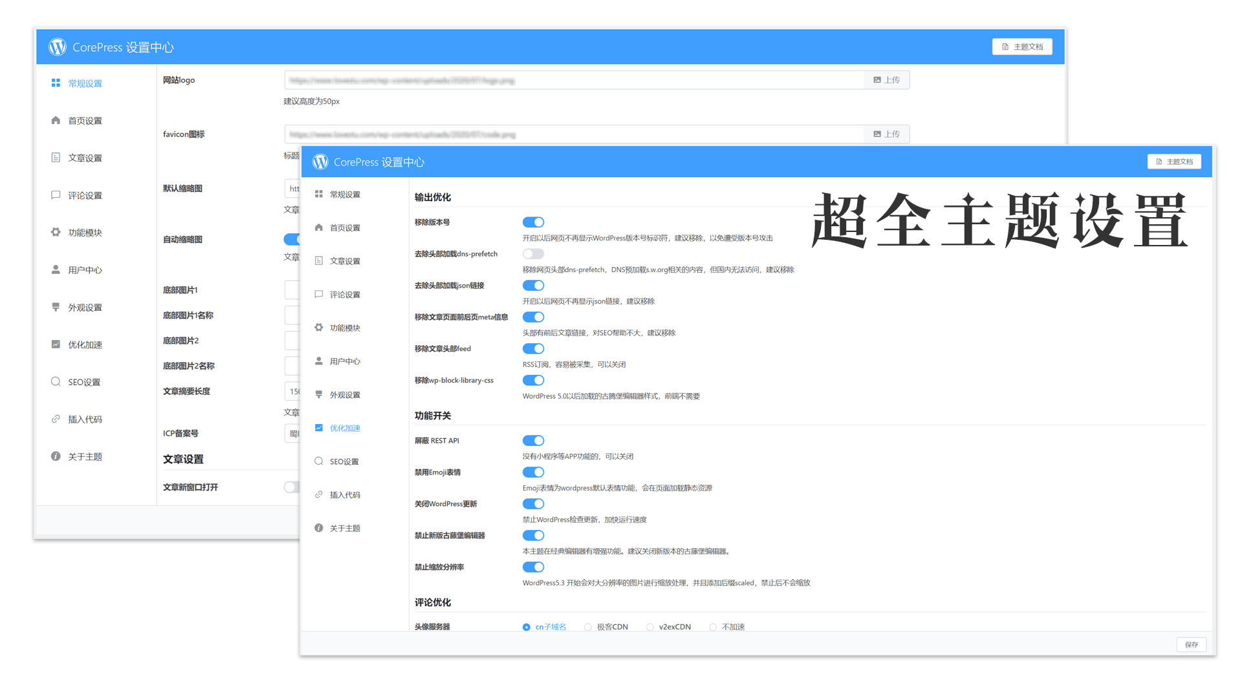Viewport: 1242px width, 698px height.
Task: Toggle the 屏蔽REST API switch
Action: click(532, 441)
